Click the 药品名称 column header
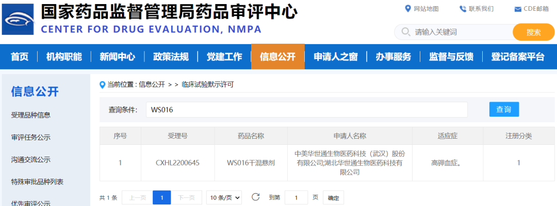The image size is (557, 206). click(x=251, y=136)
